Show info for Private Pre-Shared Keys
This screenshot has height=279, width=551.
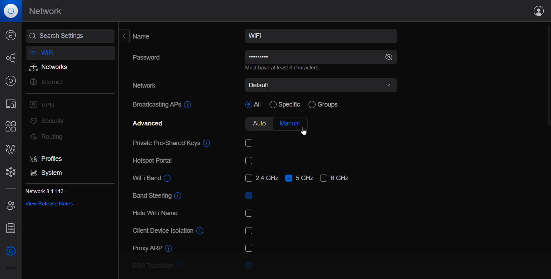coord(207,143)
